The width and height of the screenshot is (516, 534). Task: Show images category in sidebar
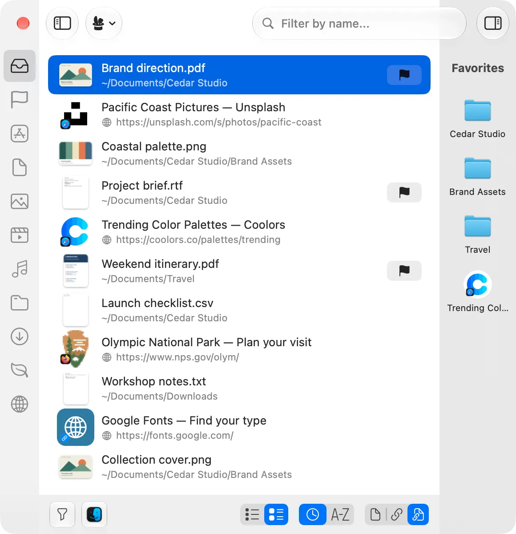[20, 201]
